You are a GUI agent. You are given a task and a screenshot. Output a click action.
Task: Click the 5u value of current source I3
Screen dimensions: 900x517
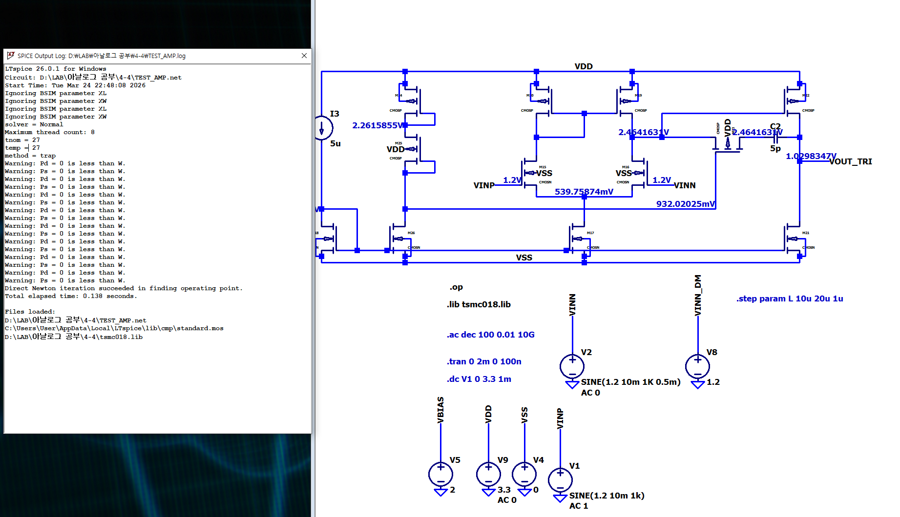tap(335, 143)
